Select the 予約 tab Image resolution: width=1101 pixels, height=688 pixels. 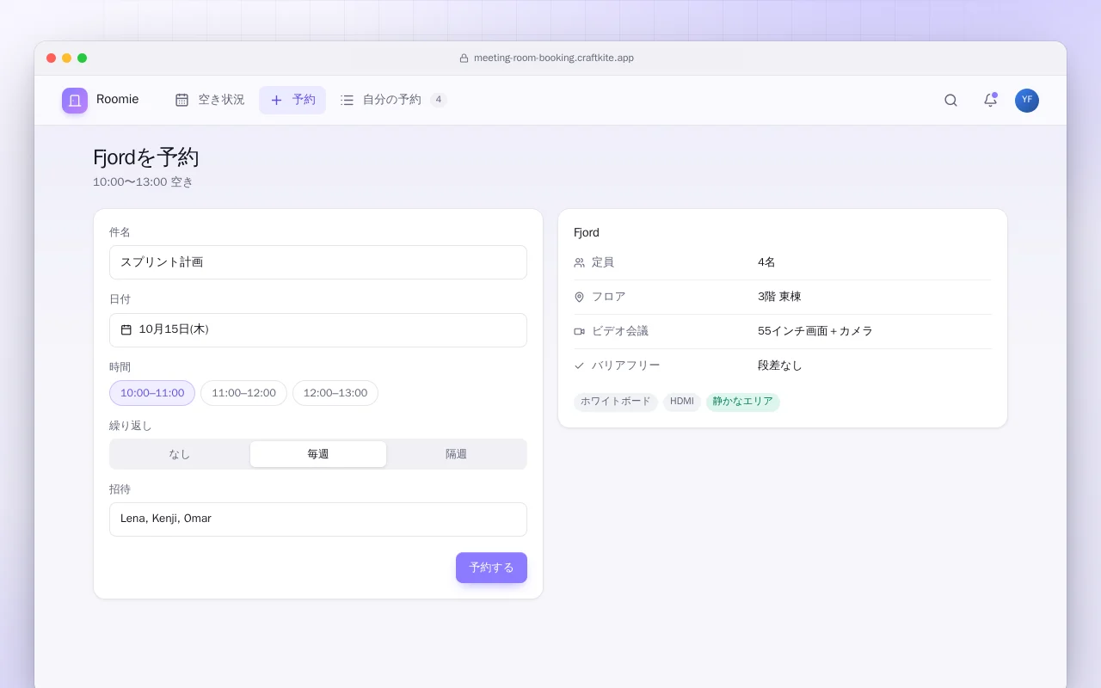pyautogui.click(x=292, y=100)
